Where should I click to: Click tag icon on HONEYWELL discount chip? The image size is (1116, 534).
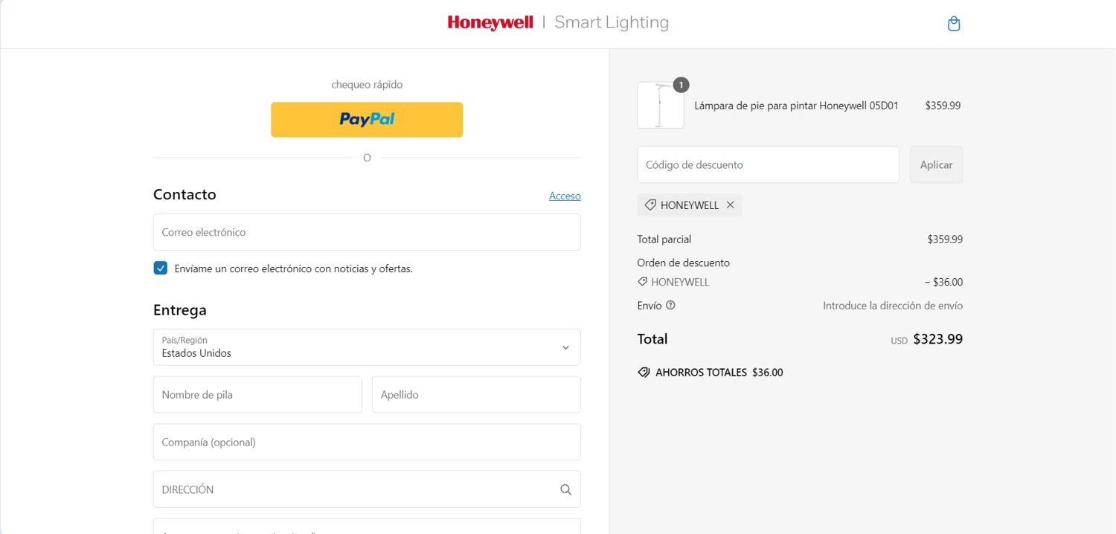(650, 205)
